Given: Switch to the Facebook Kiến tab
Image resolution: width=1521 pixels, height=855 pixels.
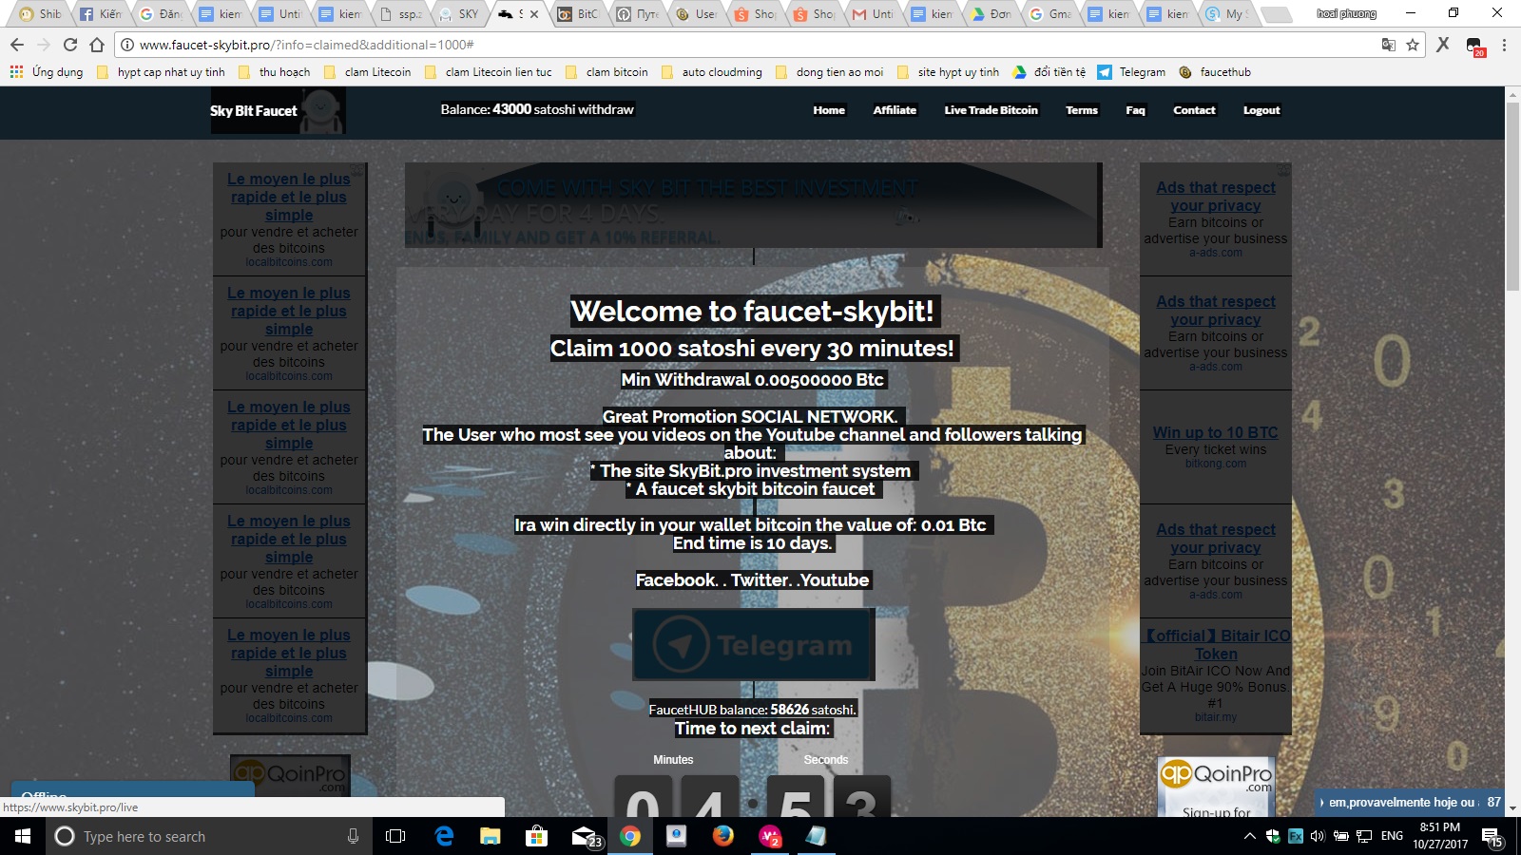Looking at the screenshot, I should tap(101, 14).
